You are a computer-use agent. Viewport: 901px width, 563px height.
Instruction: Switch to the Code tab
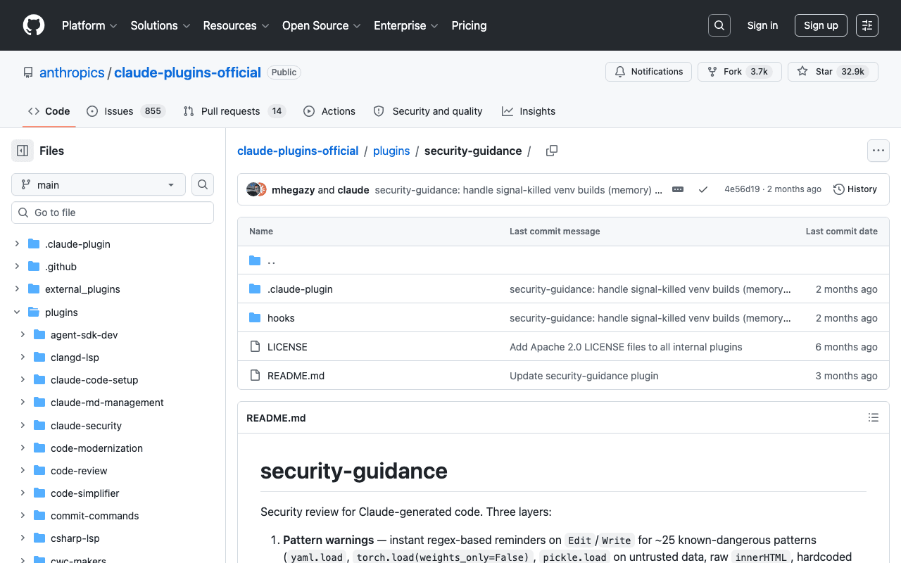(x=49, y=111)
